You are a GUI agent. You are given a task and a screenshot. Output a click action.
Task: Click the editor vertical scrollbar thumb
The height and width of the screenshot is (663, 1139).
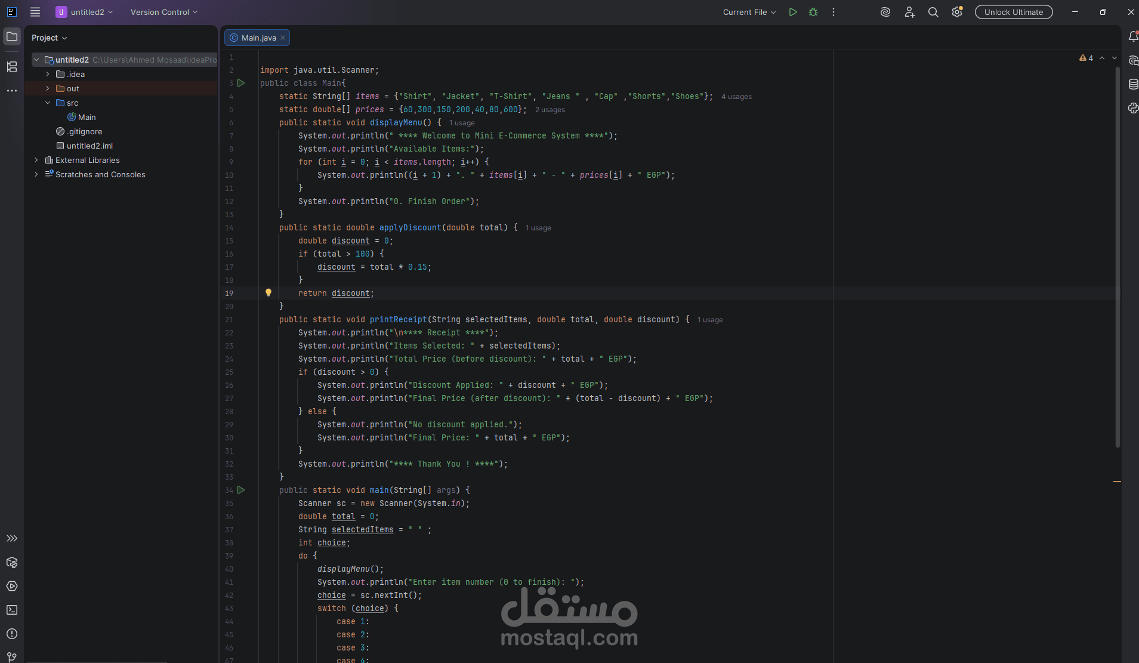1118,257
